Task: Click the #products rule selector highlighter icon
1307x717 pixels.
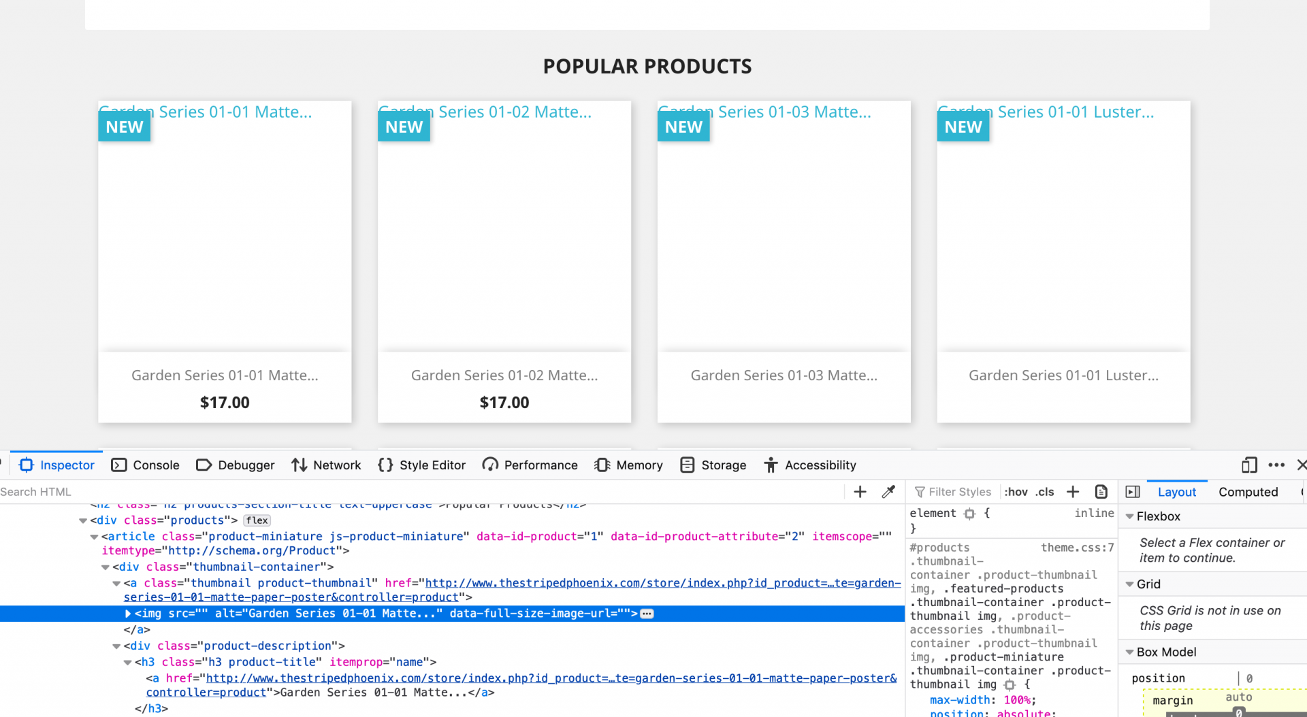Action: tap(1010, 685)
